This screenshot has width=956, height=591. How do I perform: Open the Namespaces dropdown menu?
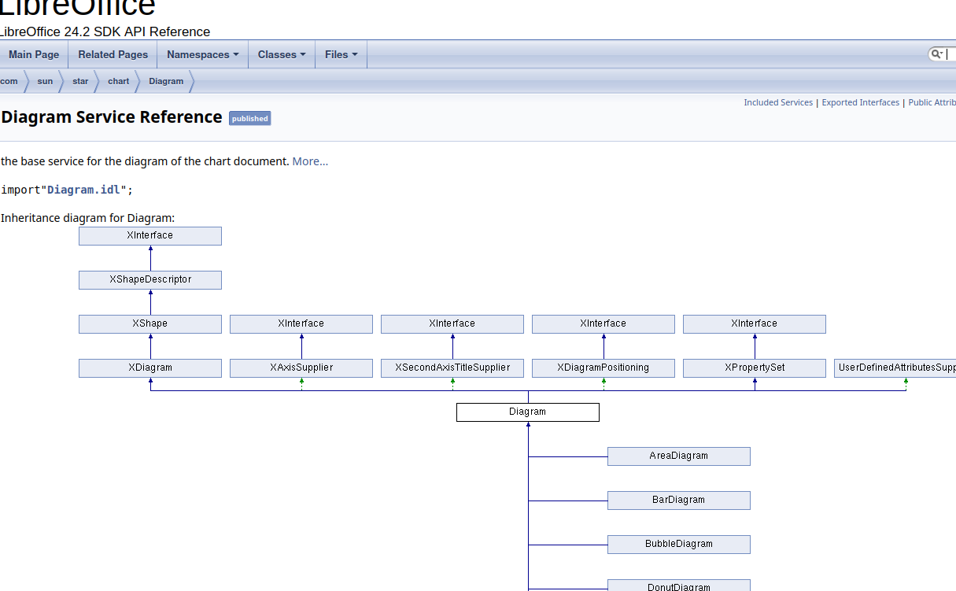(202, 54)
